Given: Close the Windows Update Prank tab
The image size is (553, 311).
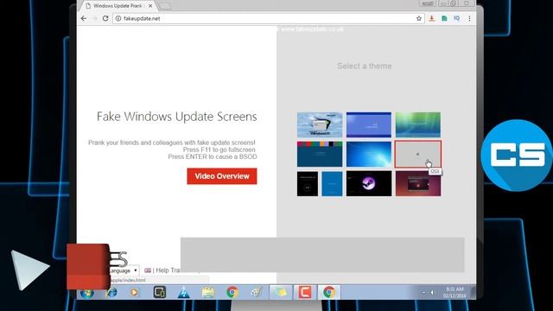Looking at the screenshot, I should [150, 6].
